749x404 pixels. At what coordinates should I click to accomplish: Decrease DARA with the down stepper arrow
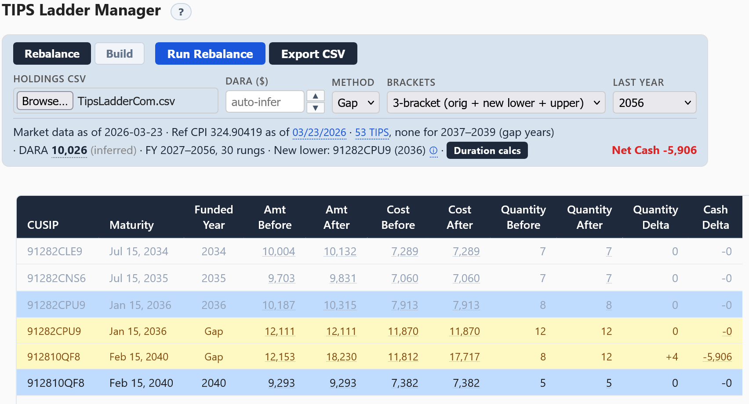pos(315,108)
